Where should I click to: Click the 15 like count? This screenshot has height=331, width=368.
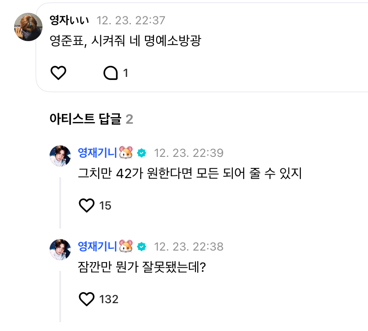point(105,205)
